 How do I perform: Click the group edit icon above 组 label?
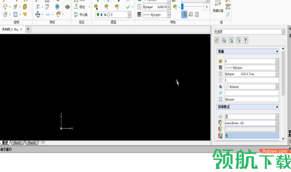coord(228,7)
